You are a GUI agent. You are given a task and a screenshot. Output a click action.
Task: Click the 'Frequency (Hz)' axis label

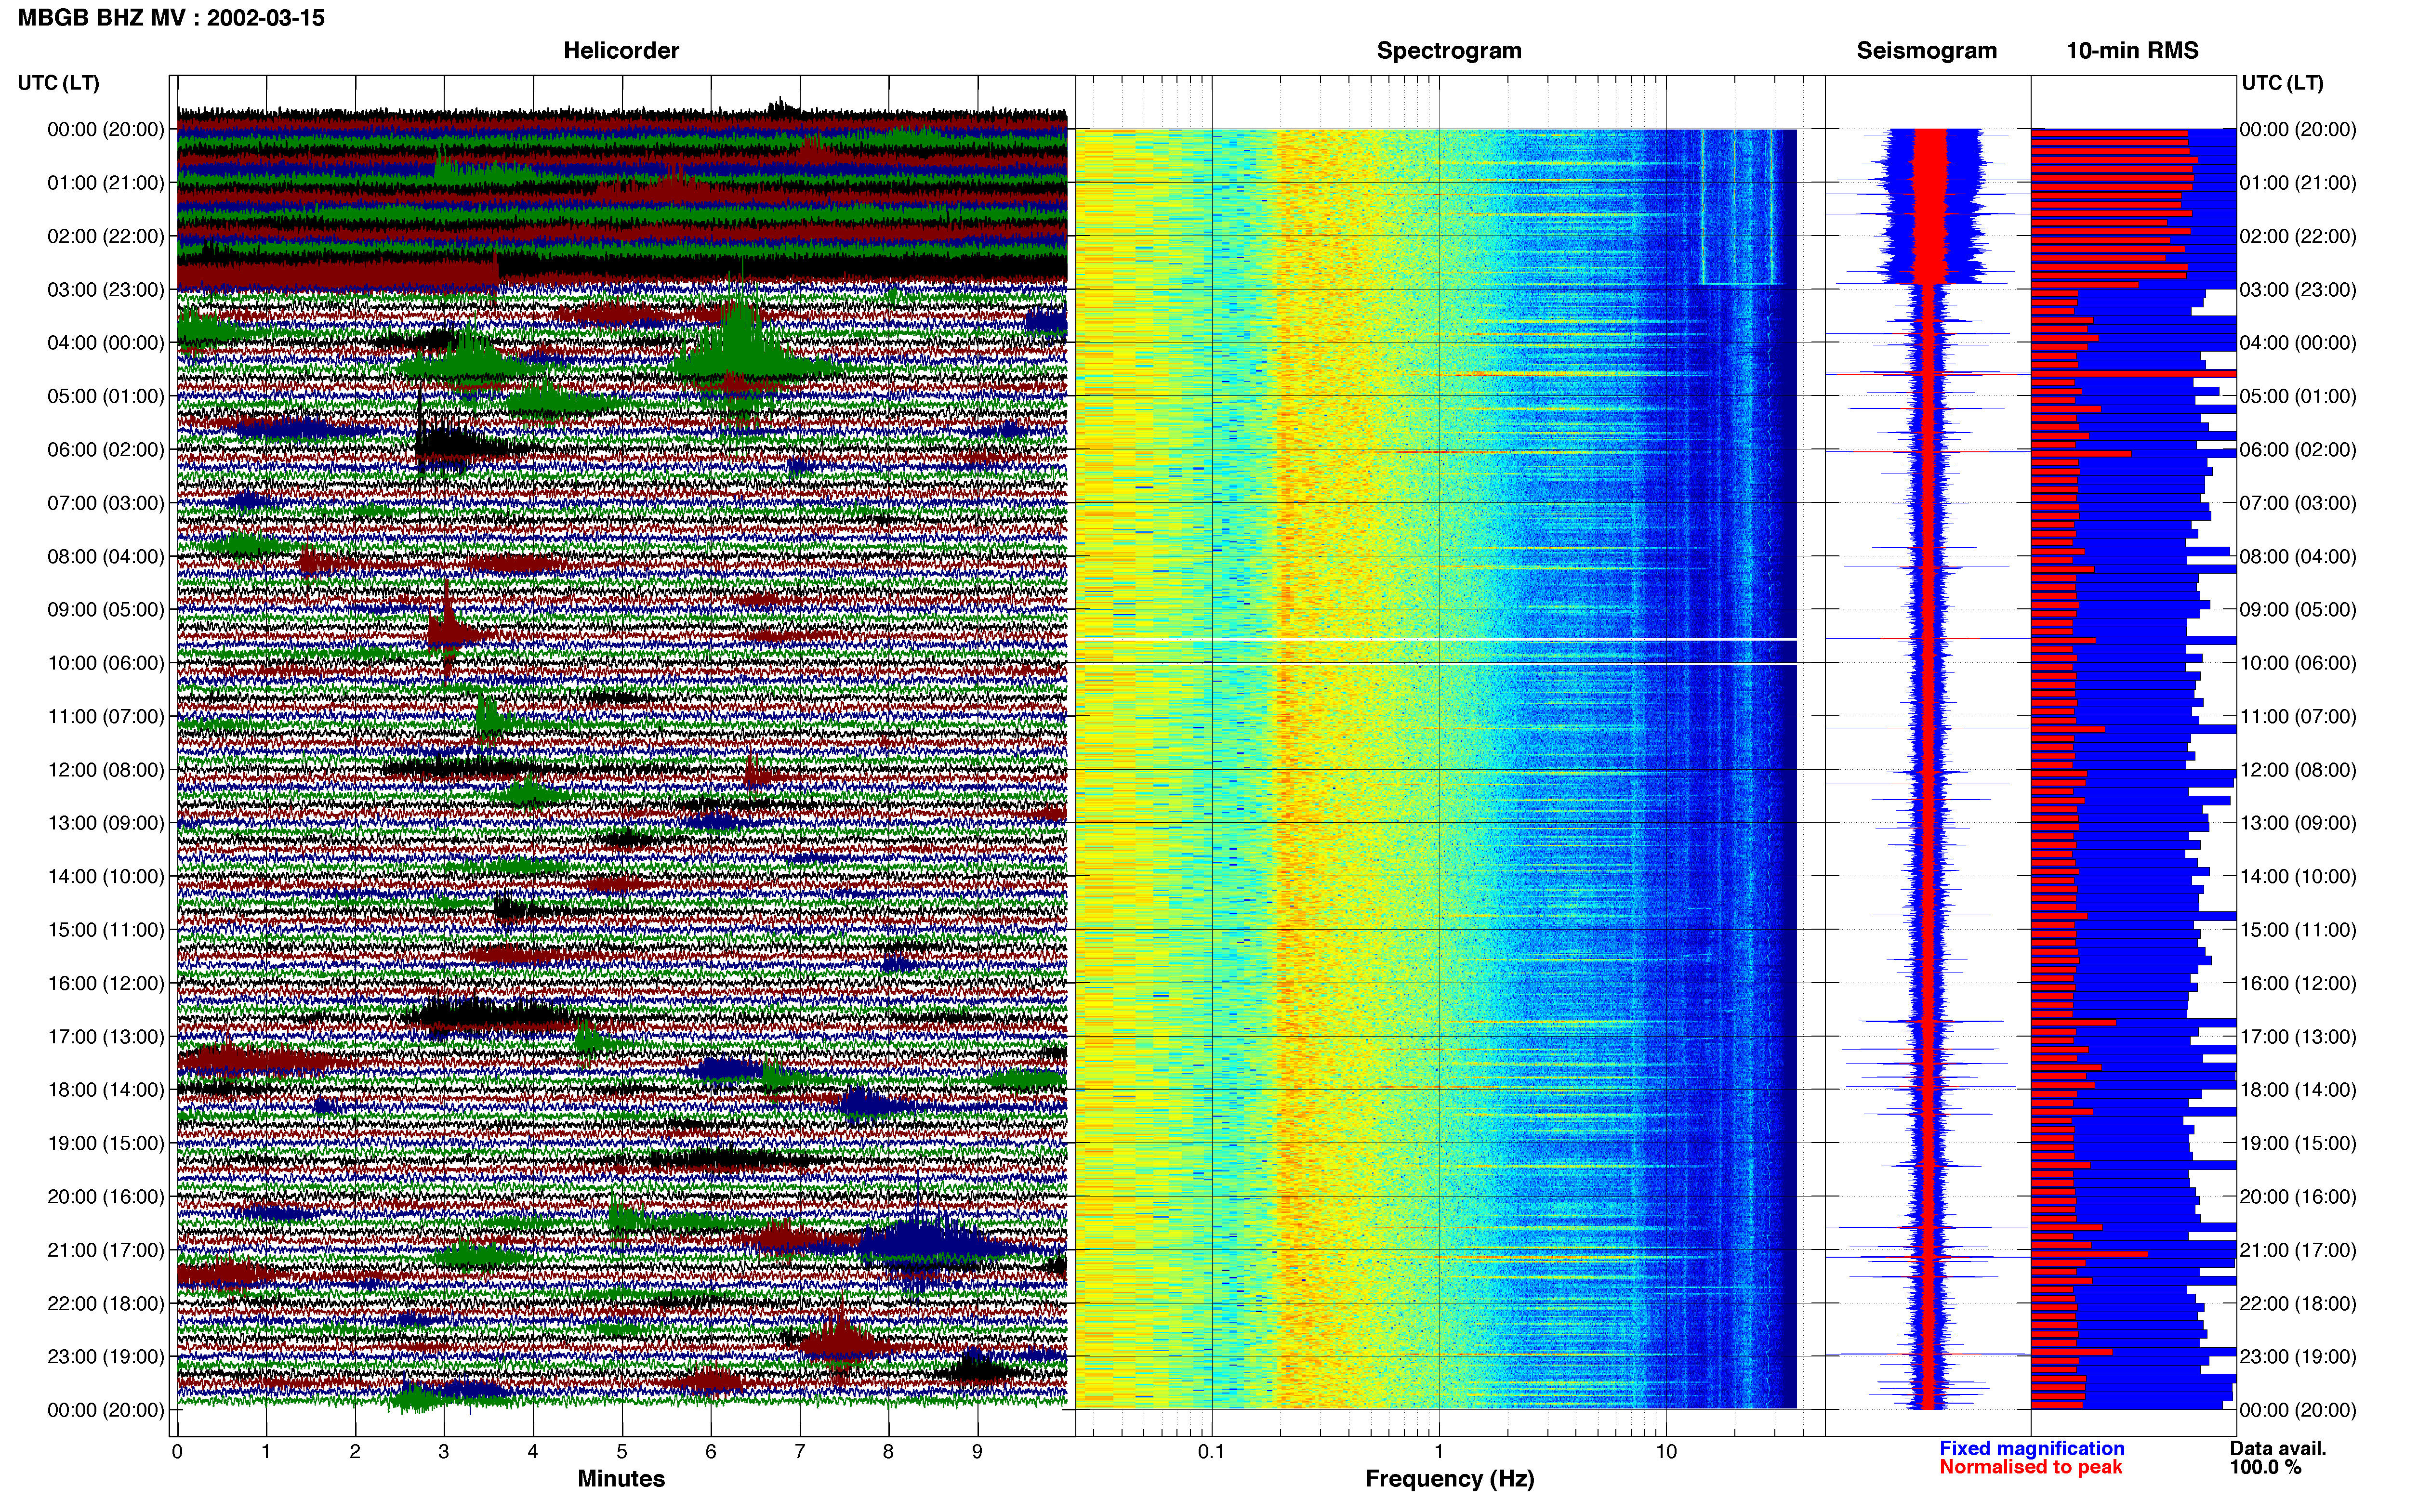point(1449,1479)
